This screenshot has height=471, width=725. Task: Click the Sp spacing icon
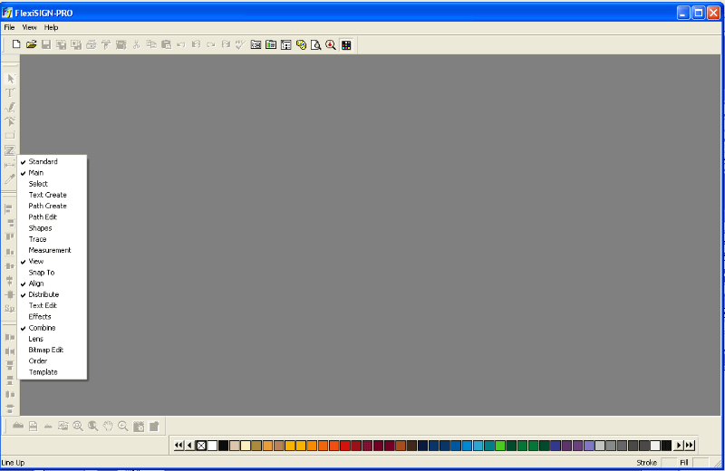pos(10,308)
